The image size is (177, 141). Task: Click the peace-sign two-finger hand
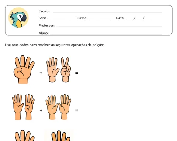[66, 70]
